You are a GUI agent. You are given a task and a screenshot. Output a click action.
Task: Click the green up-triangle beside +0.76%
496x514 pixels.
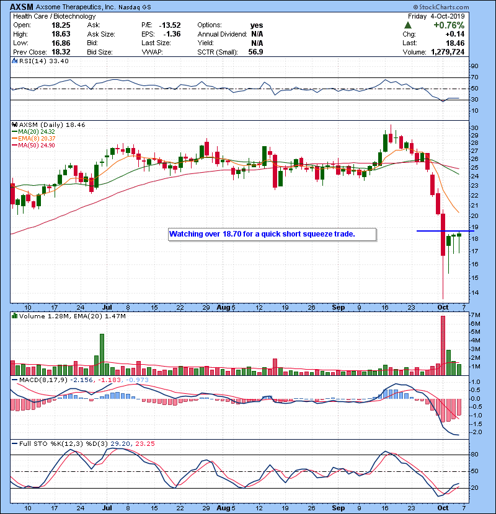point(408,25)
